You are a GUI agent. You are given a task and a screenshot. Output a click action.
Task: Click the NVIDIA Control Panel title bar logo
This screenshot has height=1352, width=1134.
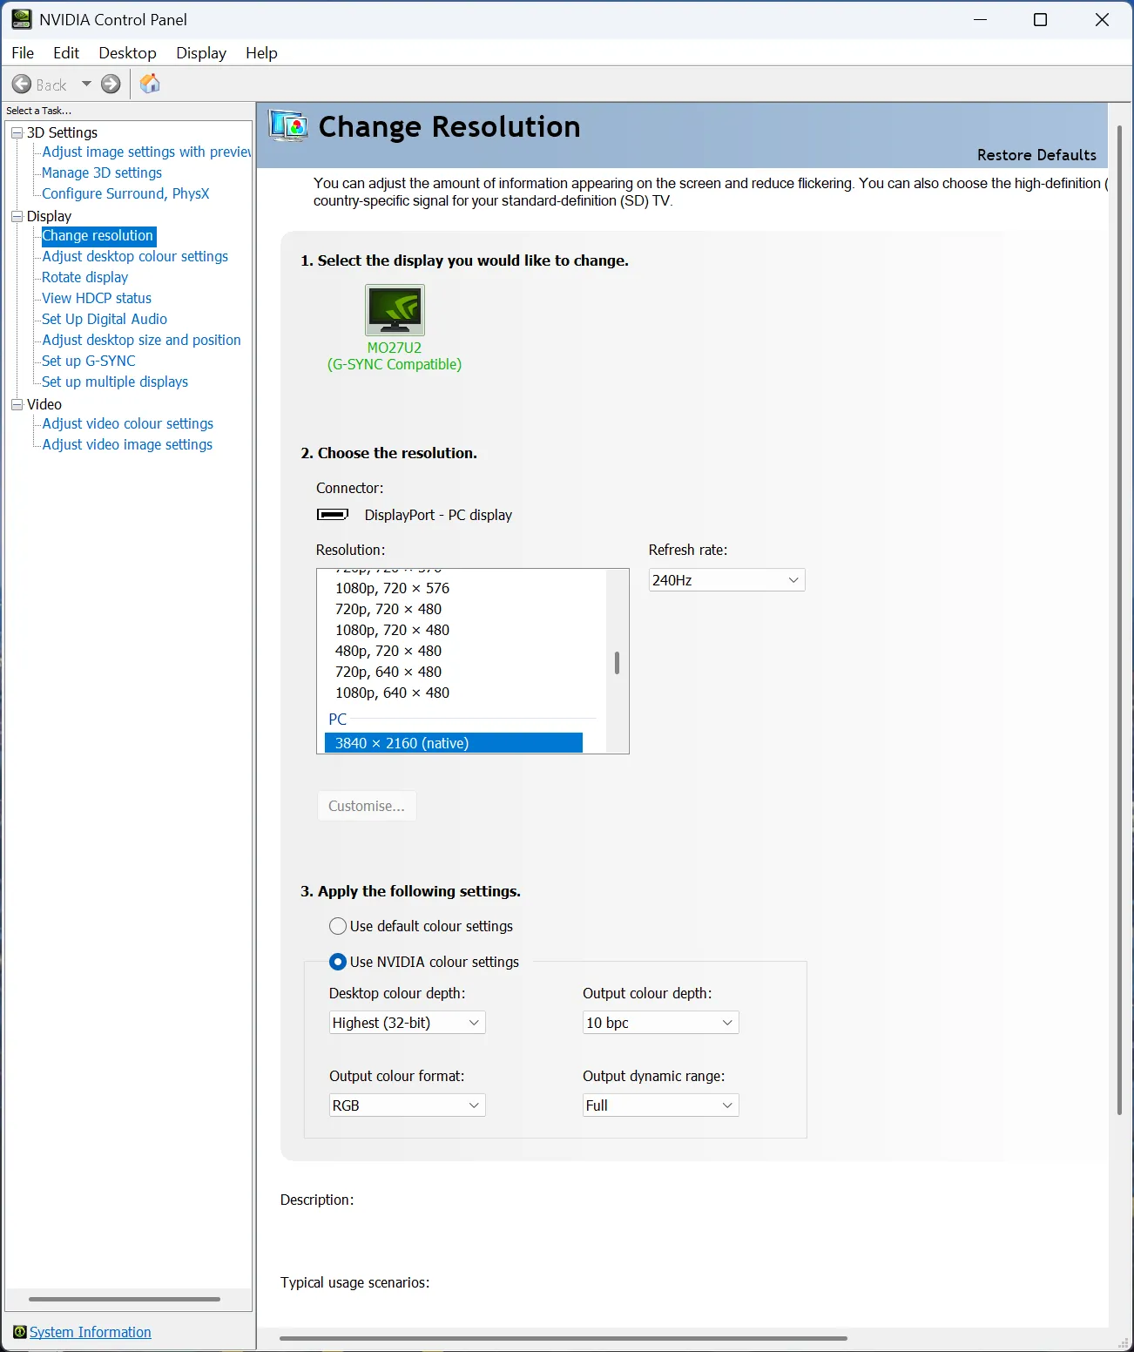pyautogui.click(x=22, y=19)
